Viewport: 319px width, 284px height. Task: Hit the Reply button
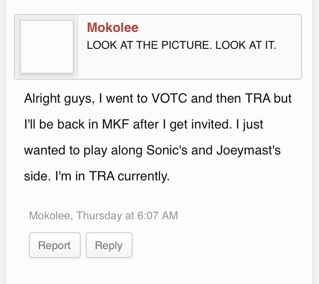click(109, 245)
